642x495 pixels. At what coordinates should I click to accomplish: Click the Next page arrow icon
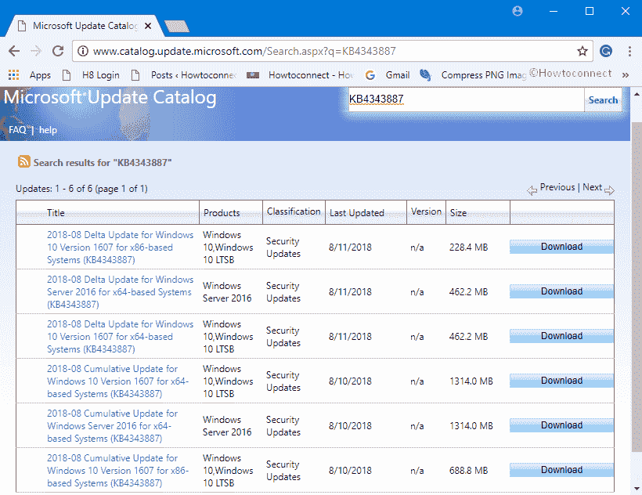tap(609, 190)
